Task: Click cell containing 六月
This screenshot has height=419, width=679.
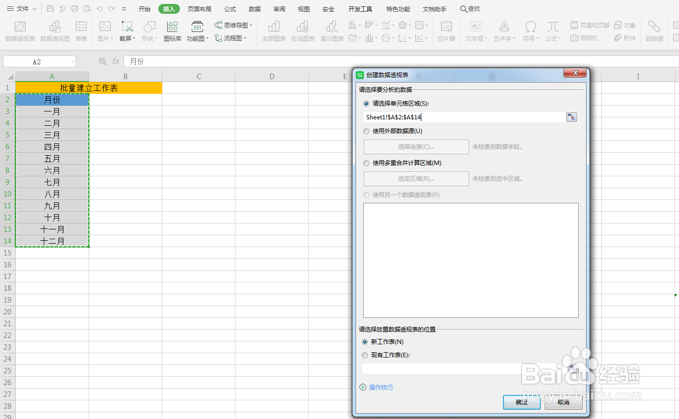Action: [x=52, y=170]
